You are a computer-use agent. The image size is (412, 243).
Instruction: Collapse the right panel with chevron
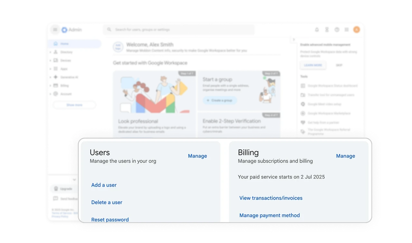294,40
